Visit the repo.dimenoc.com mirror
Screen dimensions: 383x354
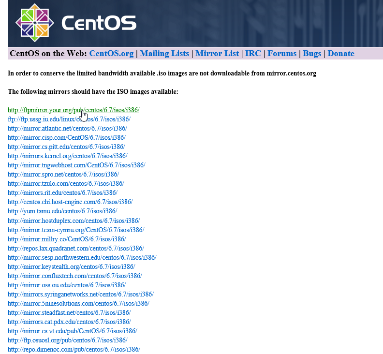point(74,350)
